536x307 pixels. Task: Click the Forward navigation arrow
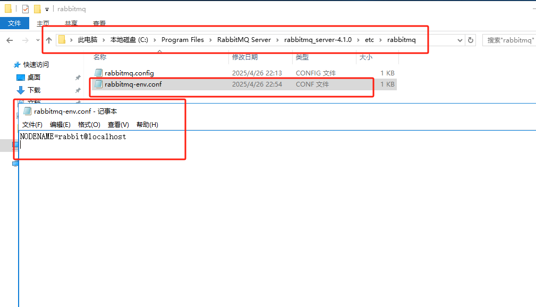tap(25, 40)
